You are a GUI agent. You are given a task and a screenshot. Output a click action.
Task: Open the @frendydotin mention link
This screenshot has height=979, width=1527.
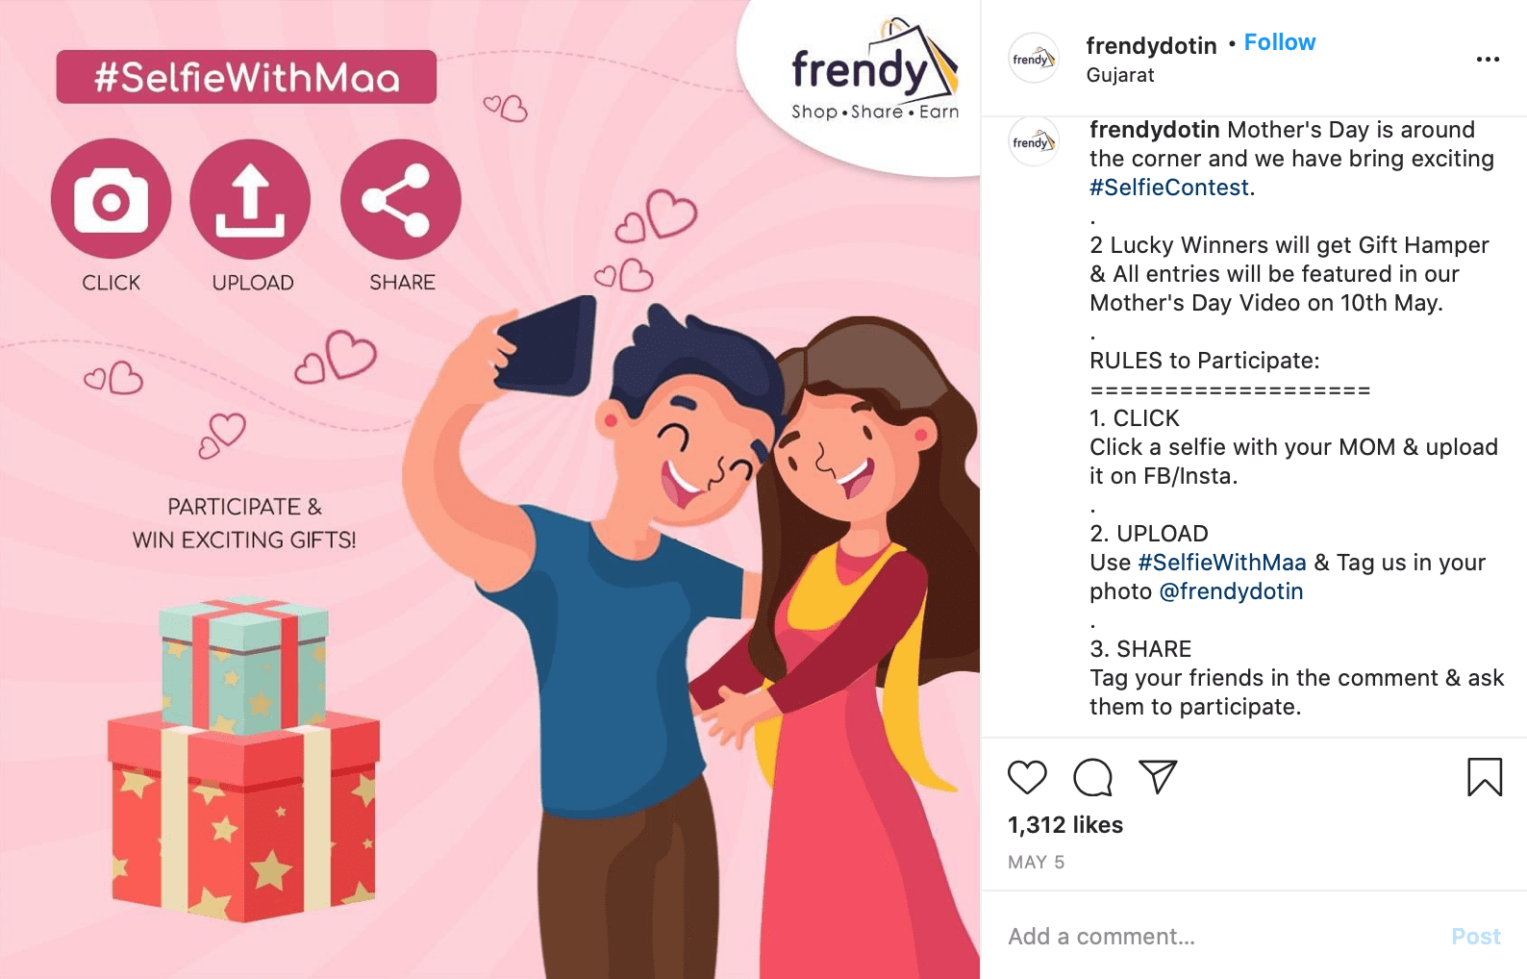[x=1231, y=591]
